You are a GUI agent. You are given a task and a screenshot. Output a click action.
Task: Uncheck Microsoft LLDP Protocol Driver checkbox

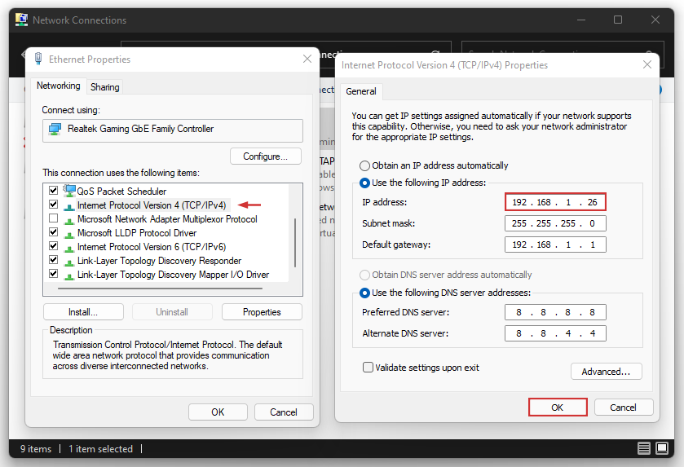(x=53, y=231)
